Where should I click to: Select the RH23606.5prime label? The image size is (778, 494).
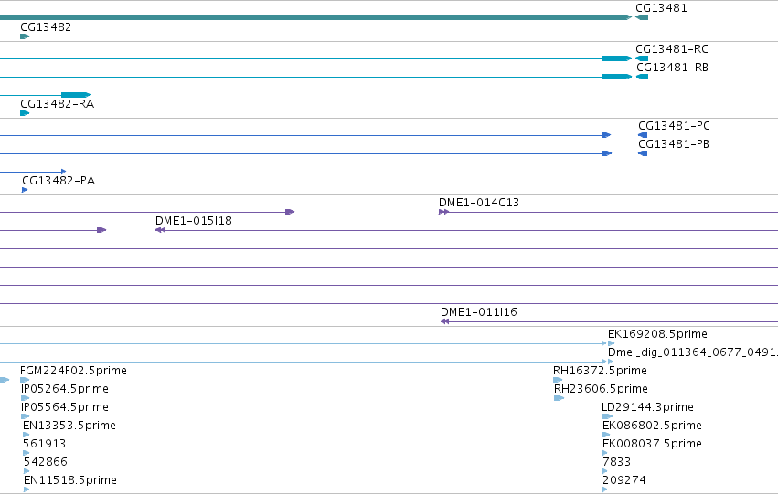(601, 389)
